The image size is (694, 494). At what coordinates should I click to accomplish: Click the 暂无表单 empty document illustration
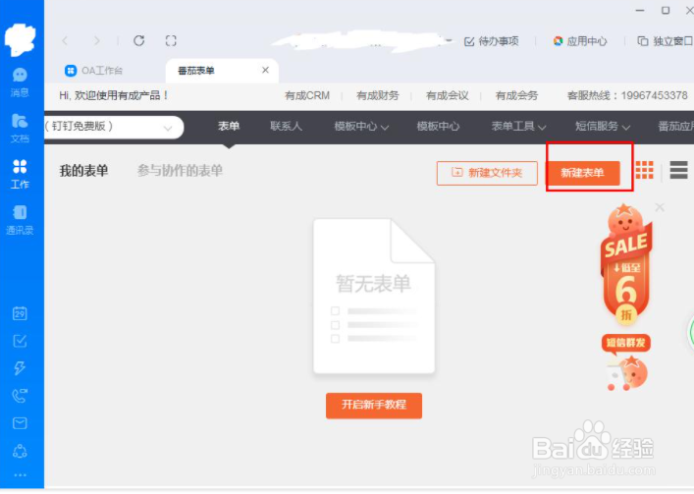[374, 297]
